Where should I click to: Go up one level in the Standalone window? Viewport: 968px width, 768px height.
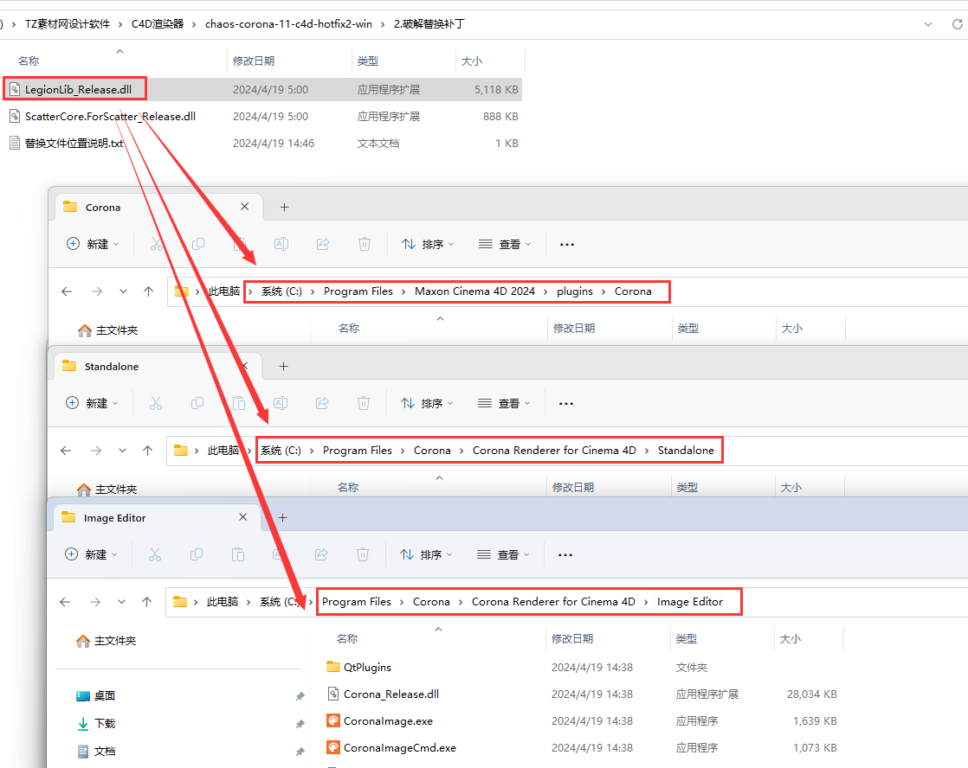tap(147, 451)
